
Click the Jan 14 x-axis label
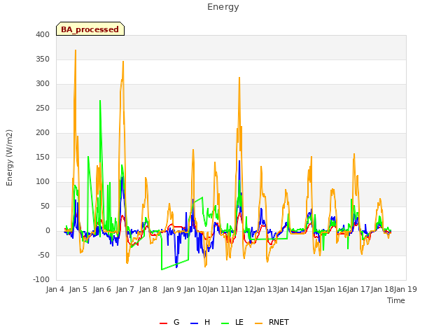(289, 289)
